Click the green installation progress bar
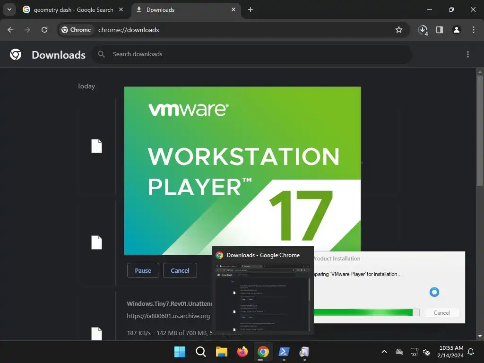484x363 pixels. tap(366, 312)
